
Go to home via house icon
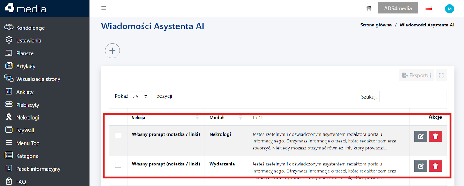pos(369,8)
